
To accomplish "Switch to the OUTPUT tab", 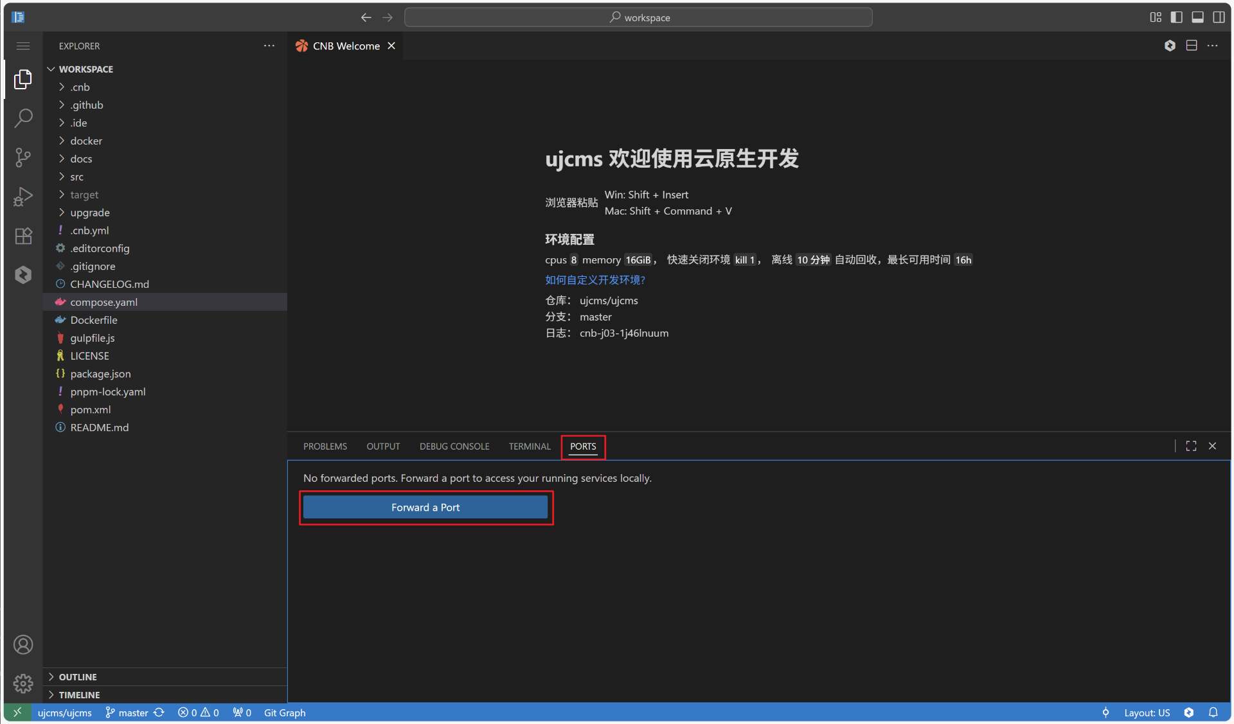I will (383, 446).
